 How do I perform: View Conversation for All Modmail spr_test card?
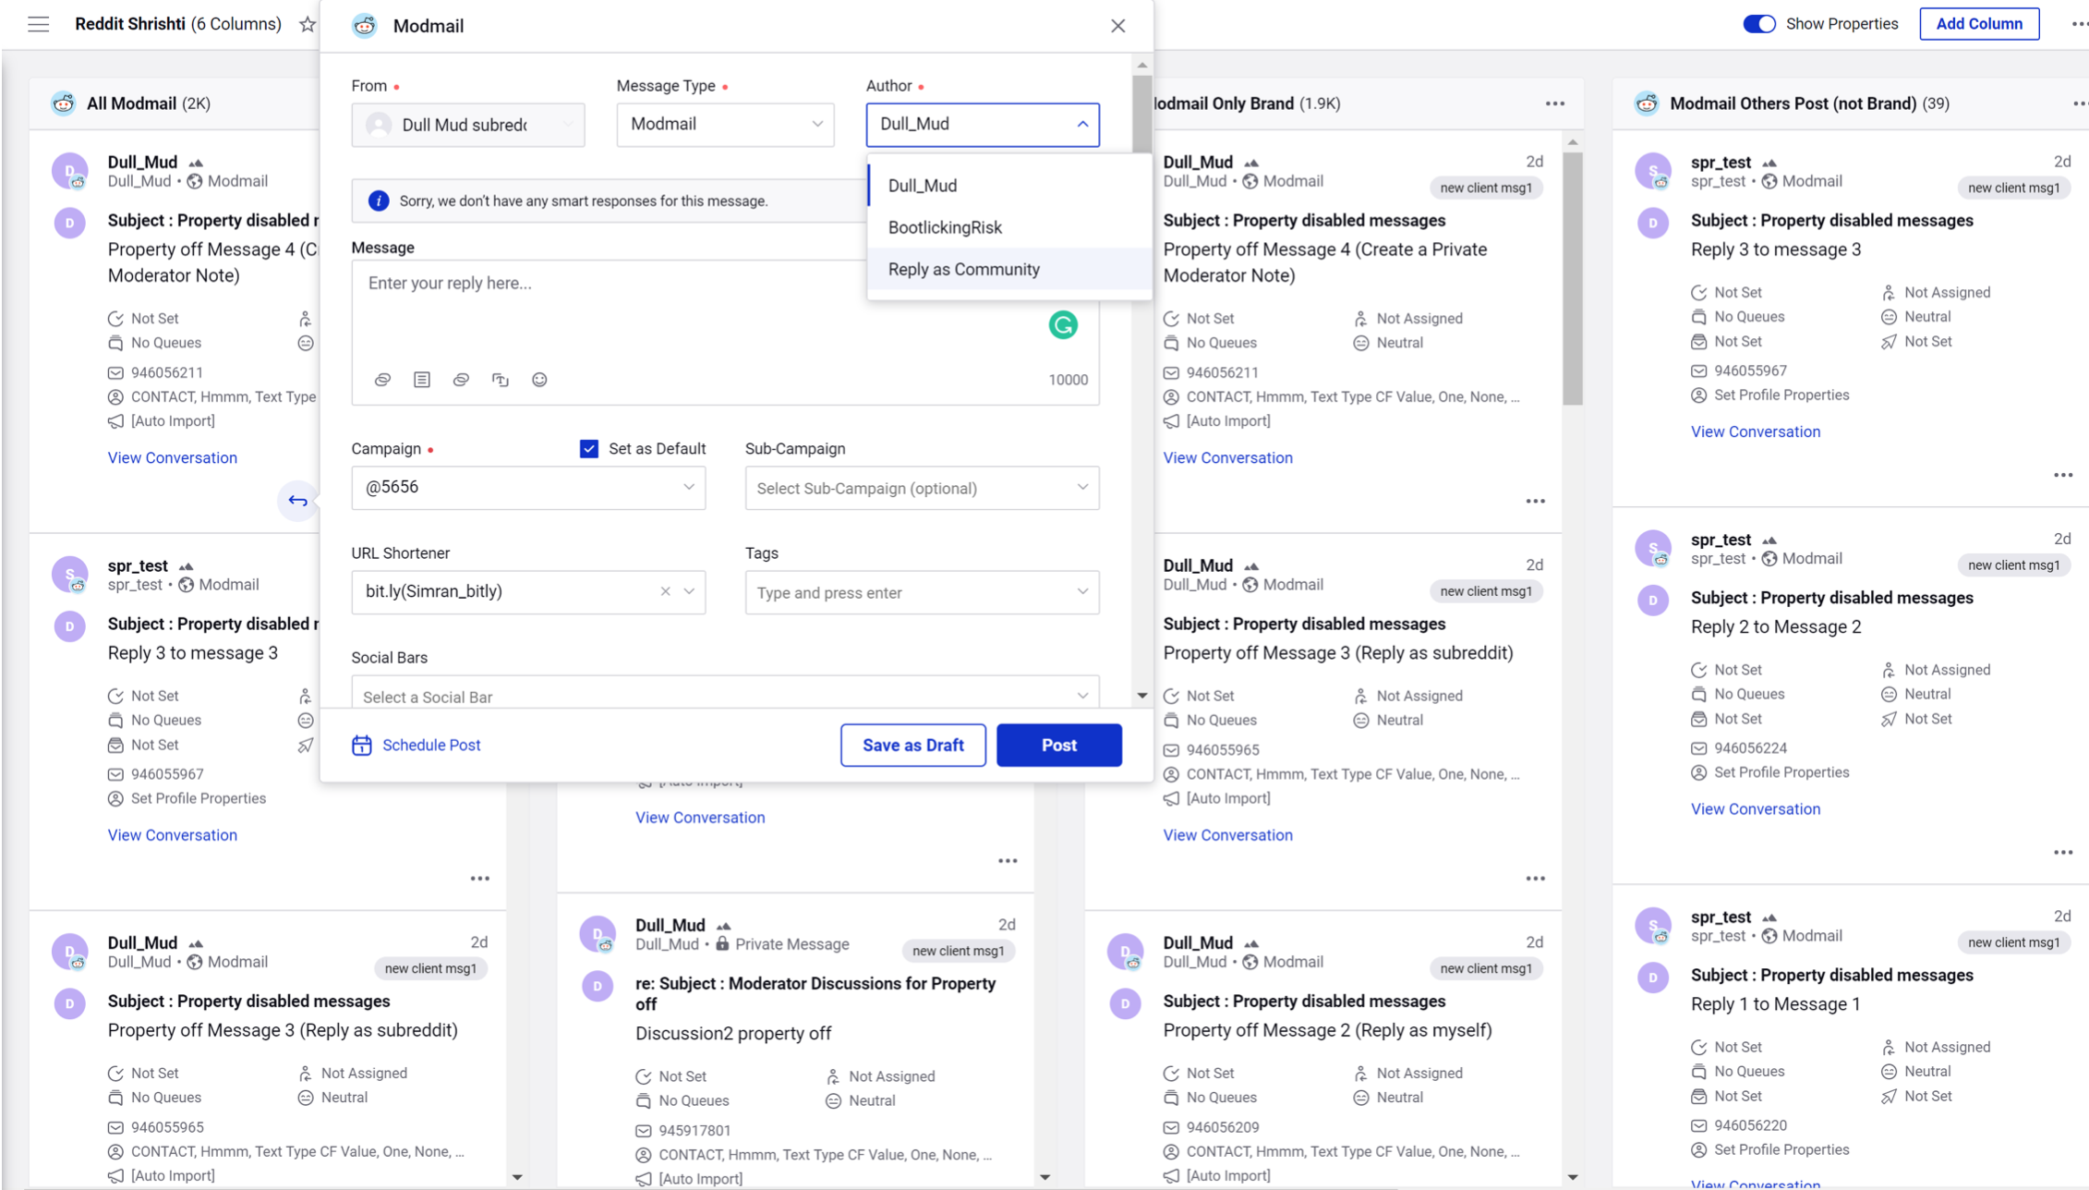coord(172,834)
